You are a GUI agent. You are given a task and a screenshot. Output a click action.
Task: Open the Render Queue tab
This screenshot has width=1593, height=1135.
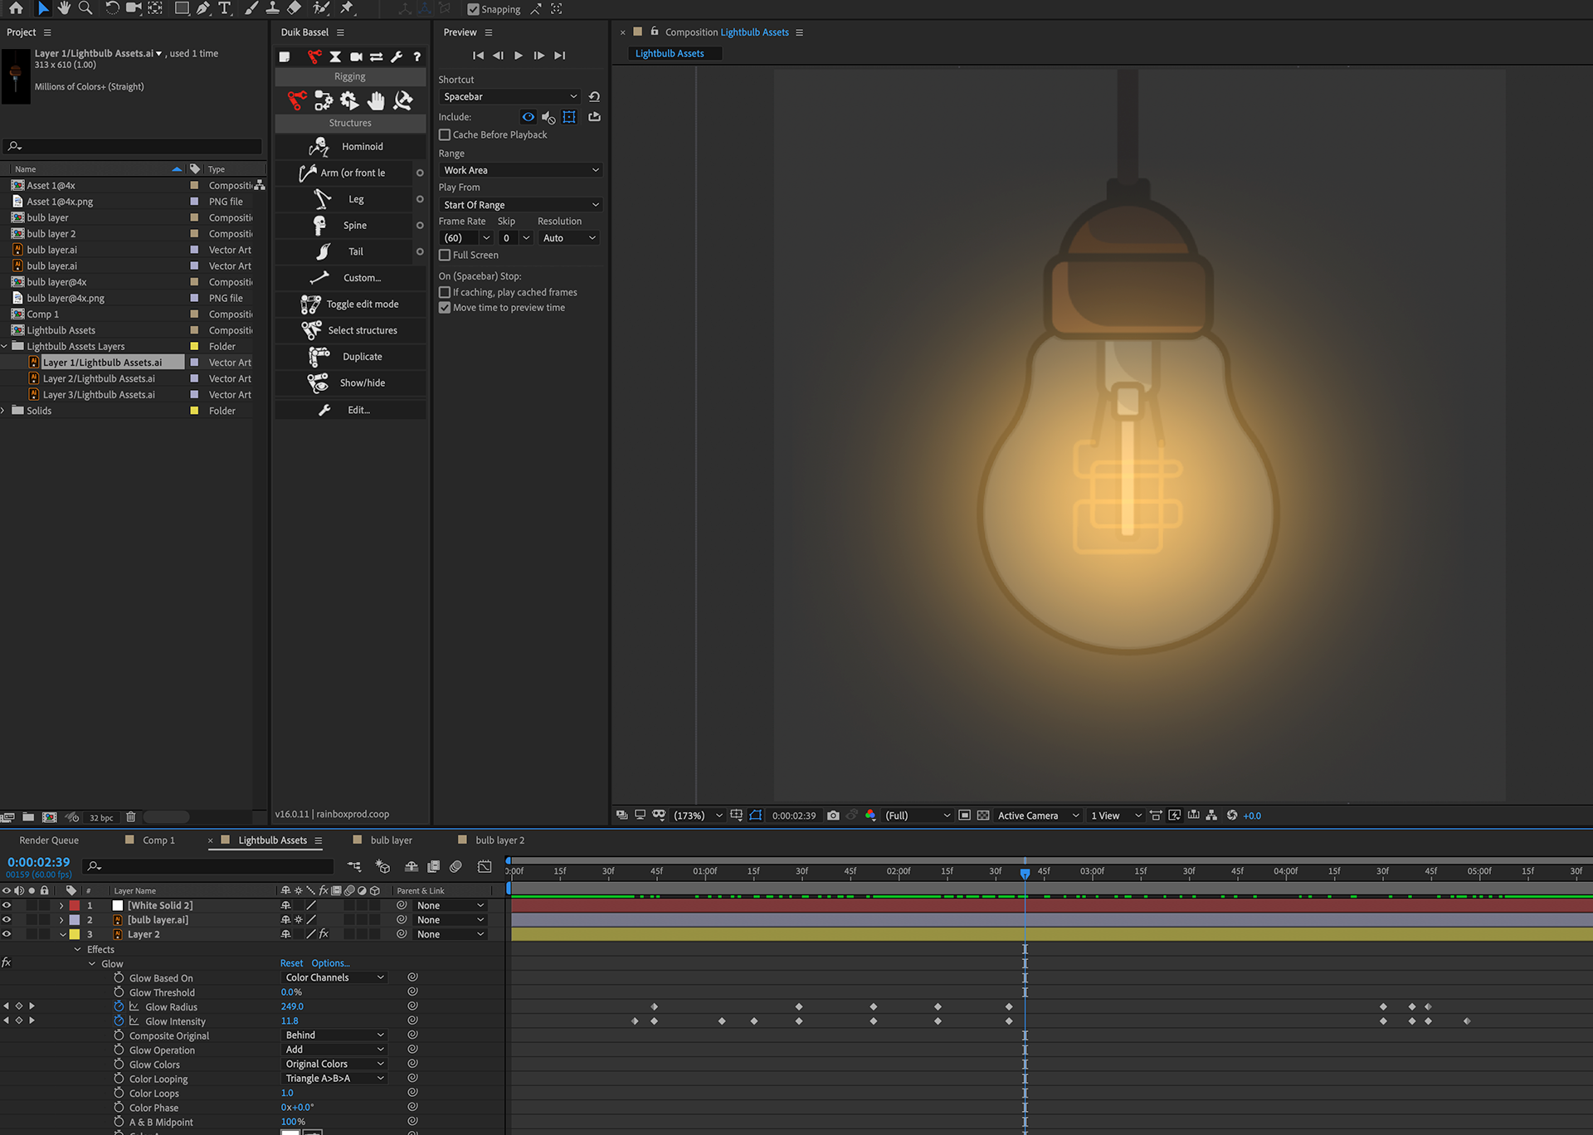tap(49, 840)
